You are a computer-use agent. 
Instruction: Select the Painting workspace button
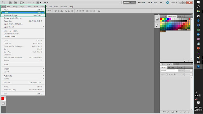(x=152, y=3)
